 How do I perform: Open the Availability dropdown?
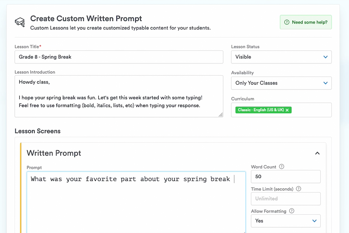point(281,83)
